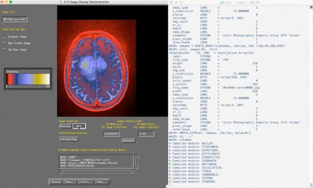Click the 'Compiled module: D2TERM.' line

pos(191,178)
